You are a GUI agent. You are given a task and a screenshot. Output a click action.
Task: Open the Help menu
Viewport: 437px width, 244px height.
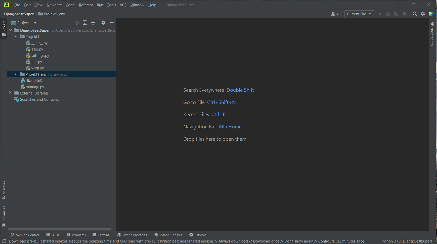pyautogui.click(x=152, y=5)
